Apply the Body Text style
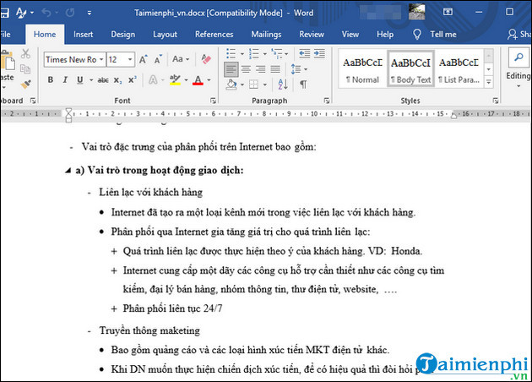This screenshot has height=382, width=532. coord(410,70)
